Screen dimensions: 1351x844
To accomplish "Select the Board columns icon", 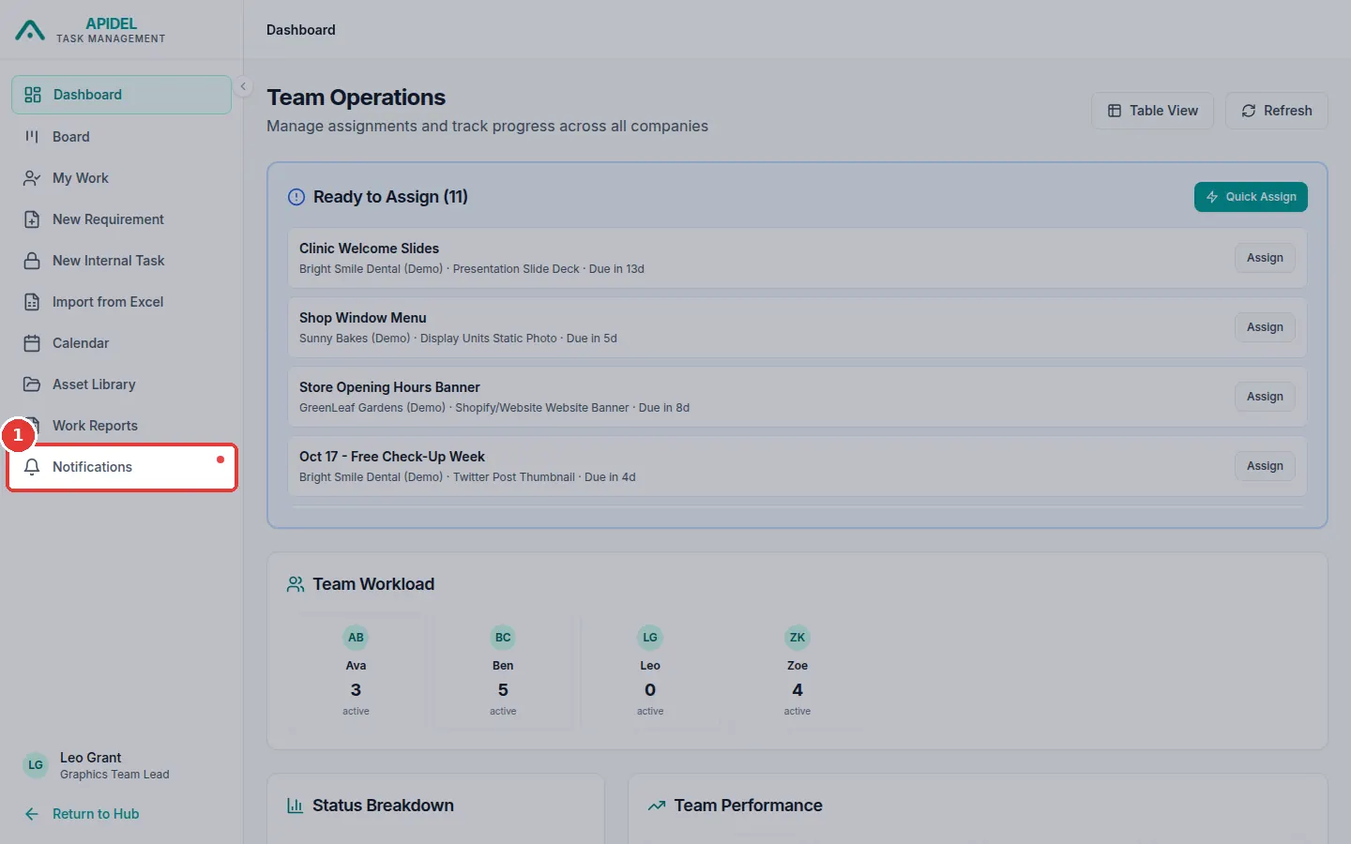I will [x=32, y=137].
